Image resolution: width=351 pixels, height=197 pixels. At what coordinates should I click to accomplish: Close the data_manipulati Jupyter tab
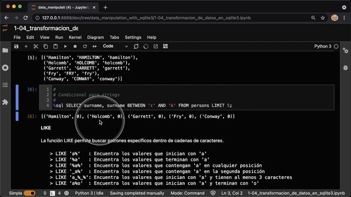(94, 7)
